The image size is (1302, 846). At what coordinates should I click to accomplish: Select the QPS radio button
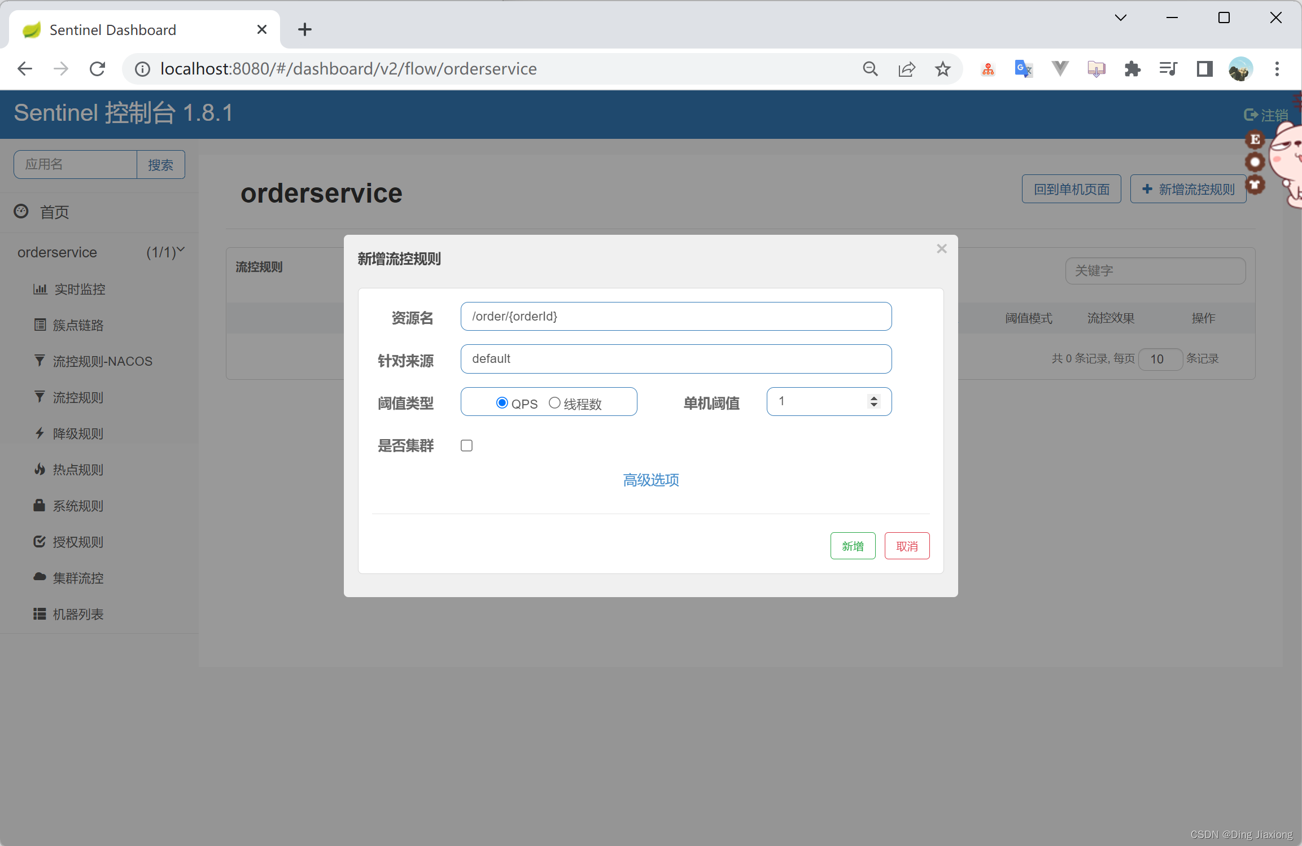[501, 402]
